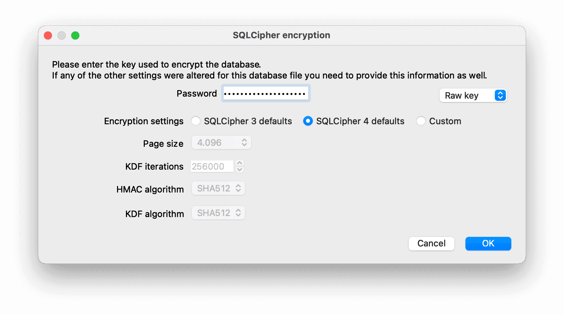
Task: Click the KDF iterations label
Action: click(x=154, y=167)
